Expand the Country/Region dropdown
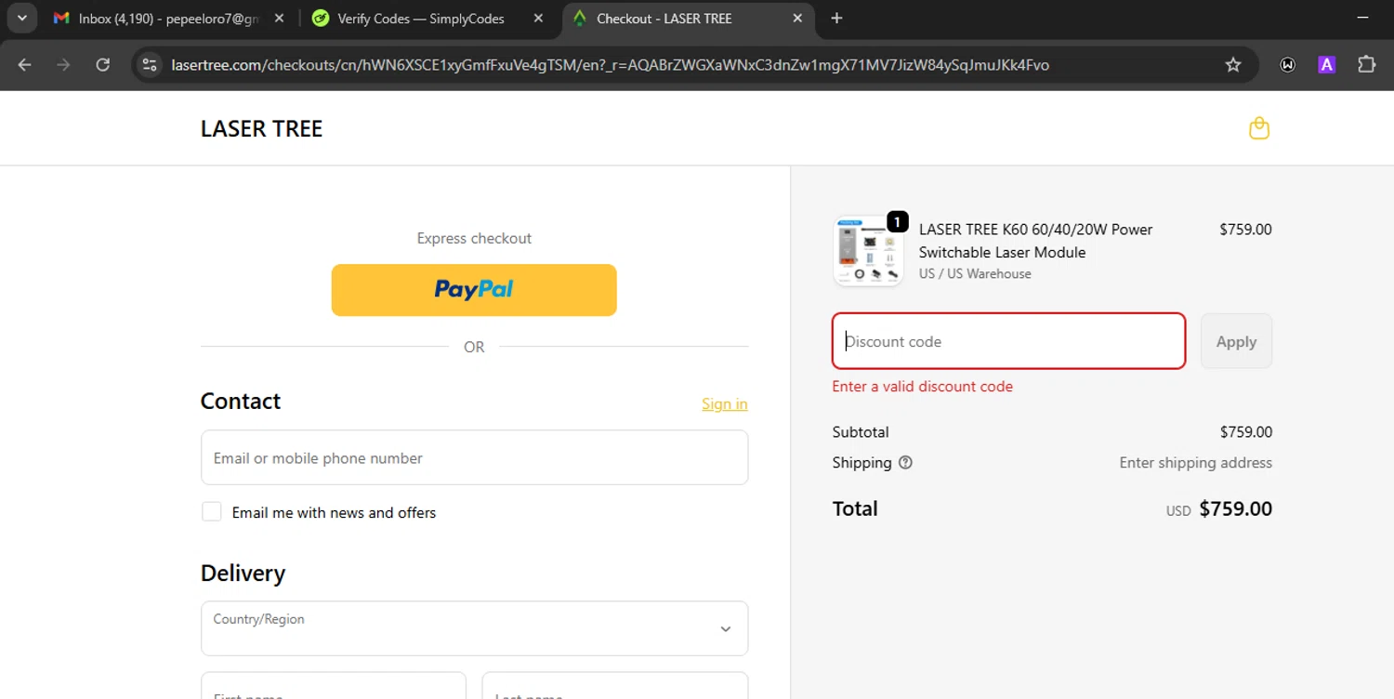1394x699 pixels. click(x=474, y=628)
